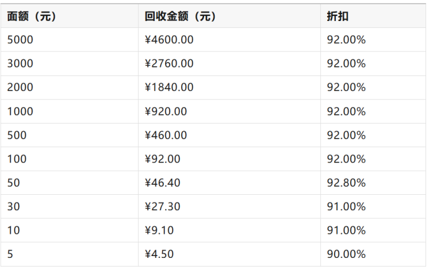Click the ¥92.00 amount cell
The image size is (428, 269).
coord(162,159)
